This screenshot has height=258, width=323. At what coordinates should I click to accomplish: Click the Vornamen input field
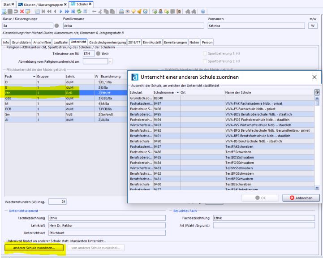pos(256,26)
